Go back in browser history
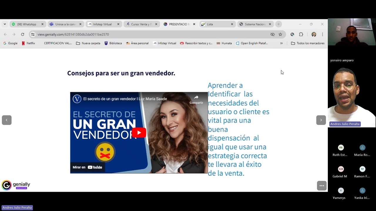Viewport: 376px width, 211px height. click(5, 34)
